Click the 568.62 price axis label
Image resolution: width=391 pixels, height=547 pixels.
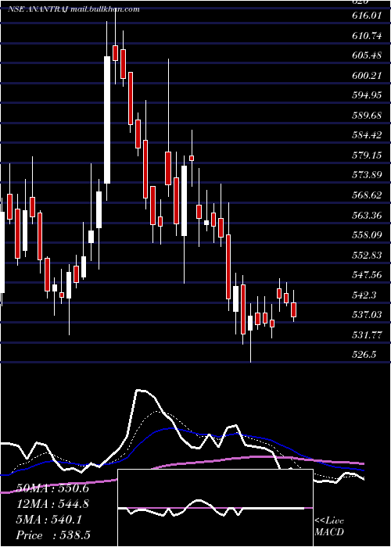[x=368, y=195]
